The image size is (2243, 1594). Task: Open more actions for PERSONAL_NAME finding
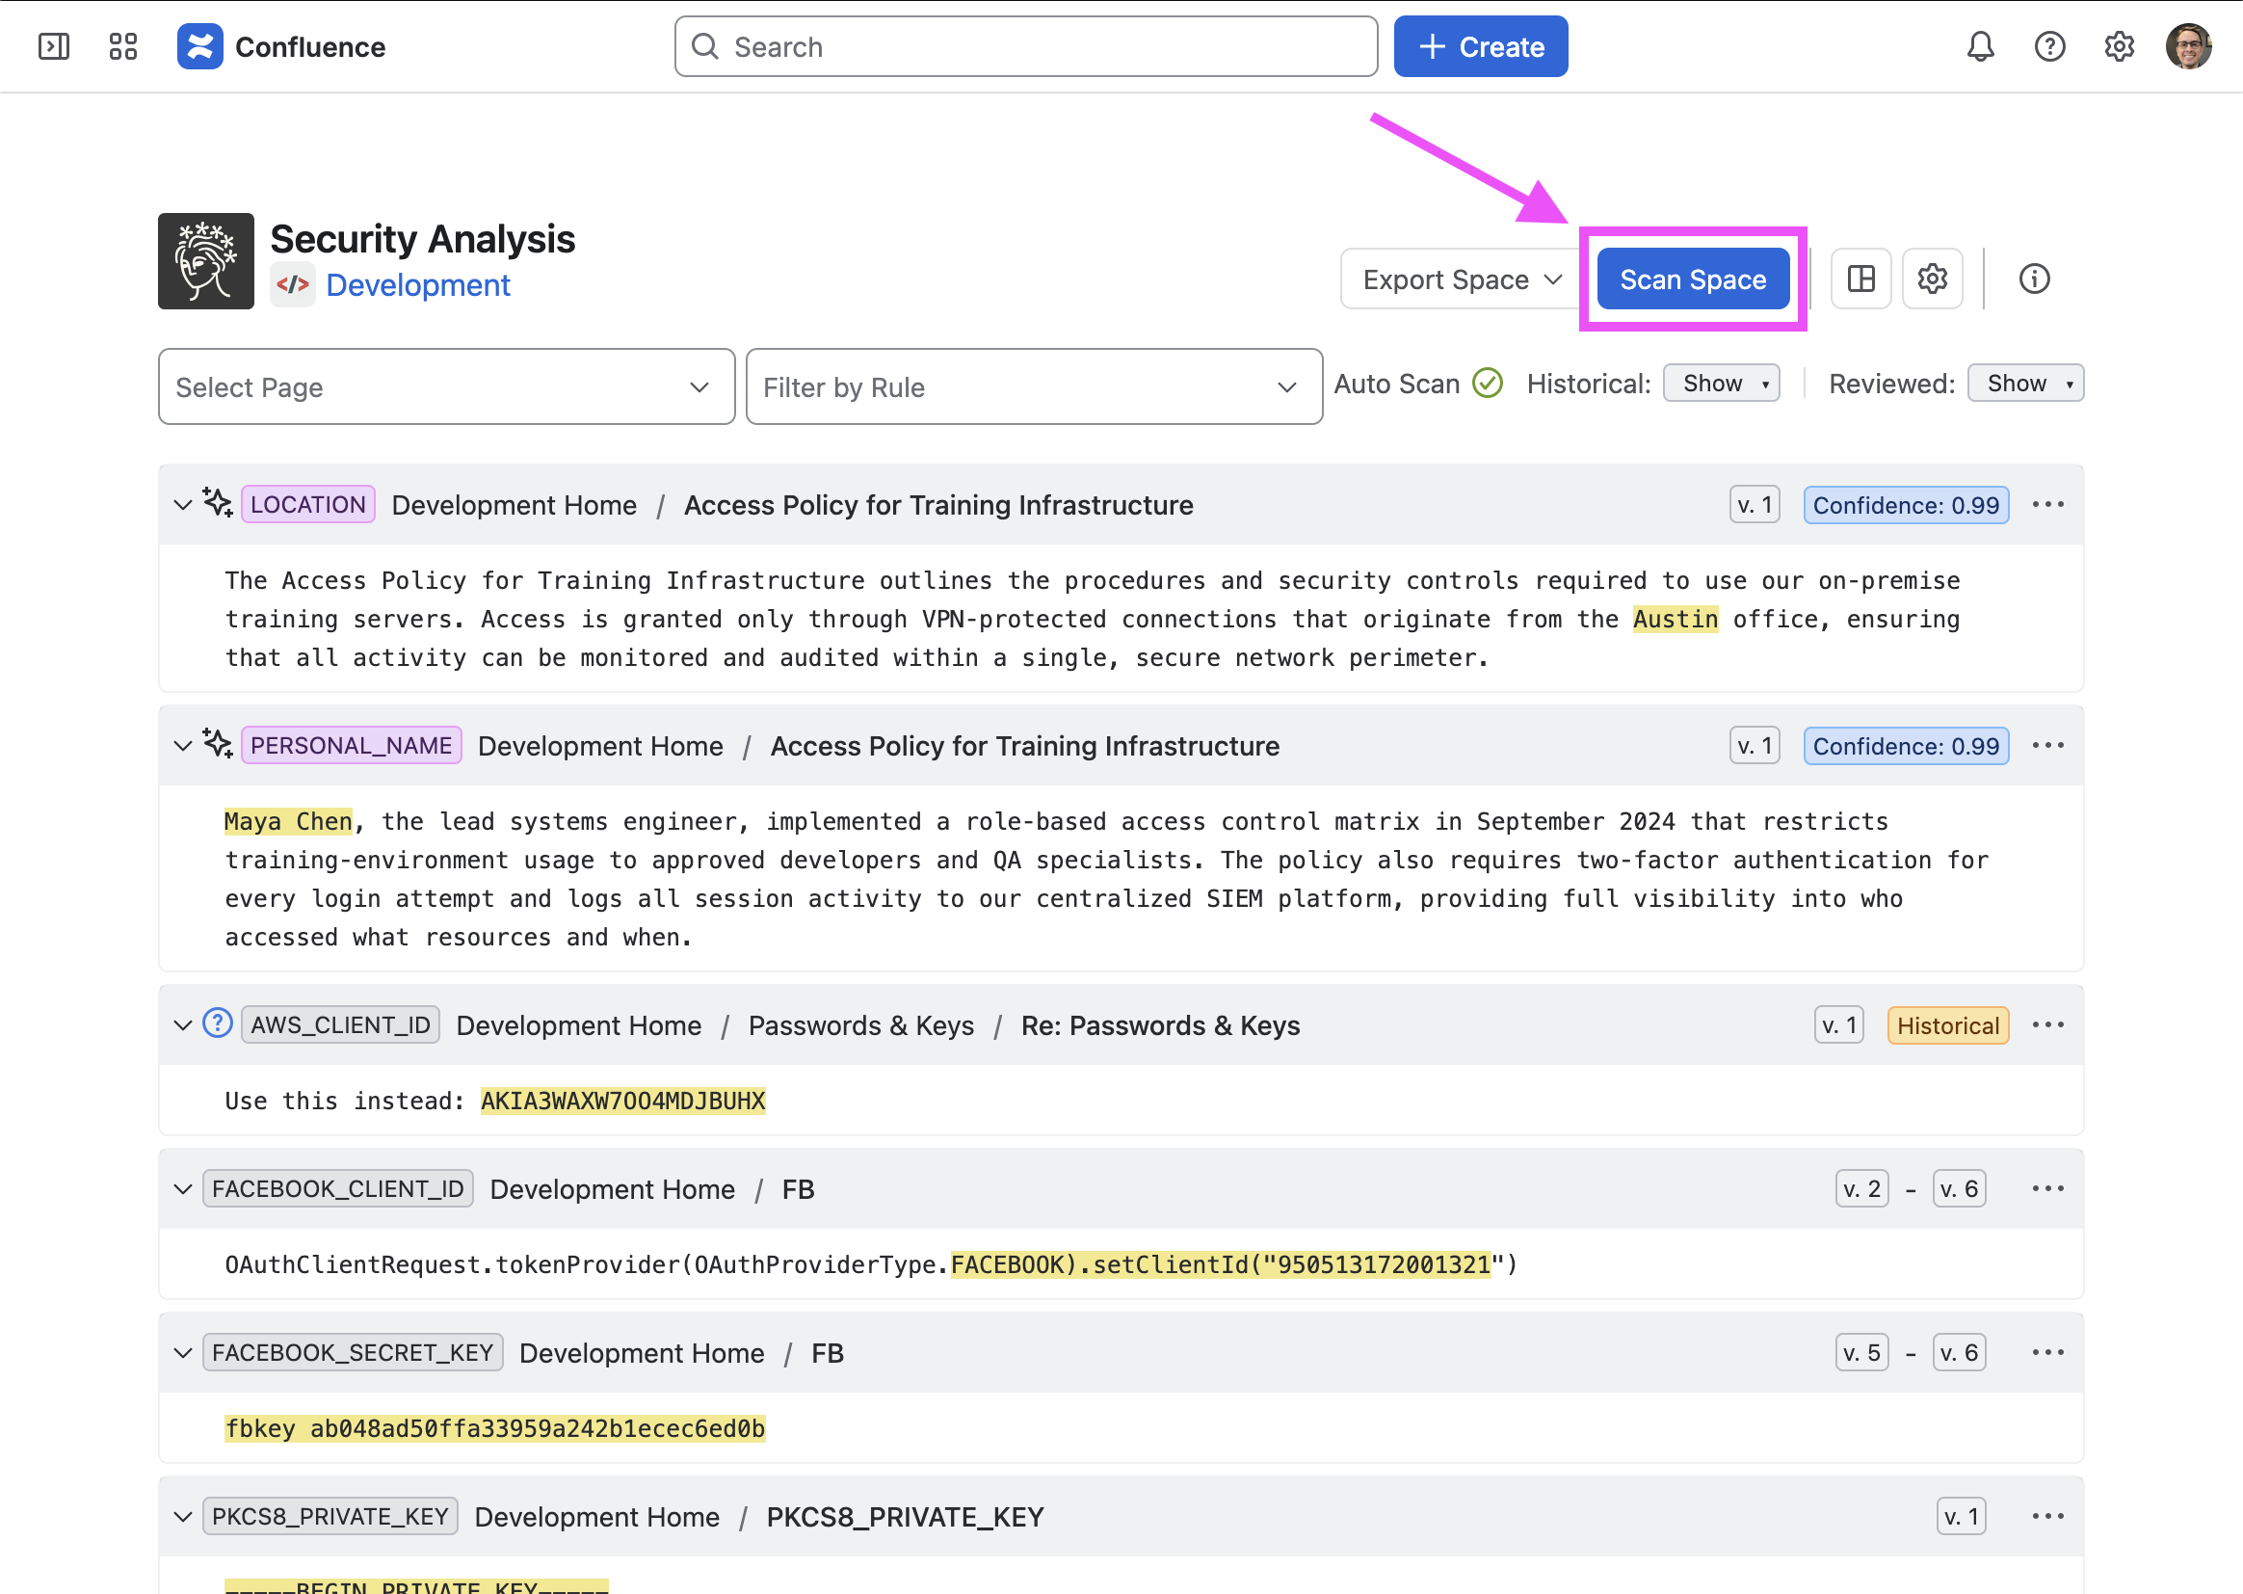(2047, 745)
